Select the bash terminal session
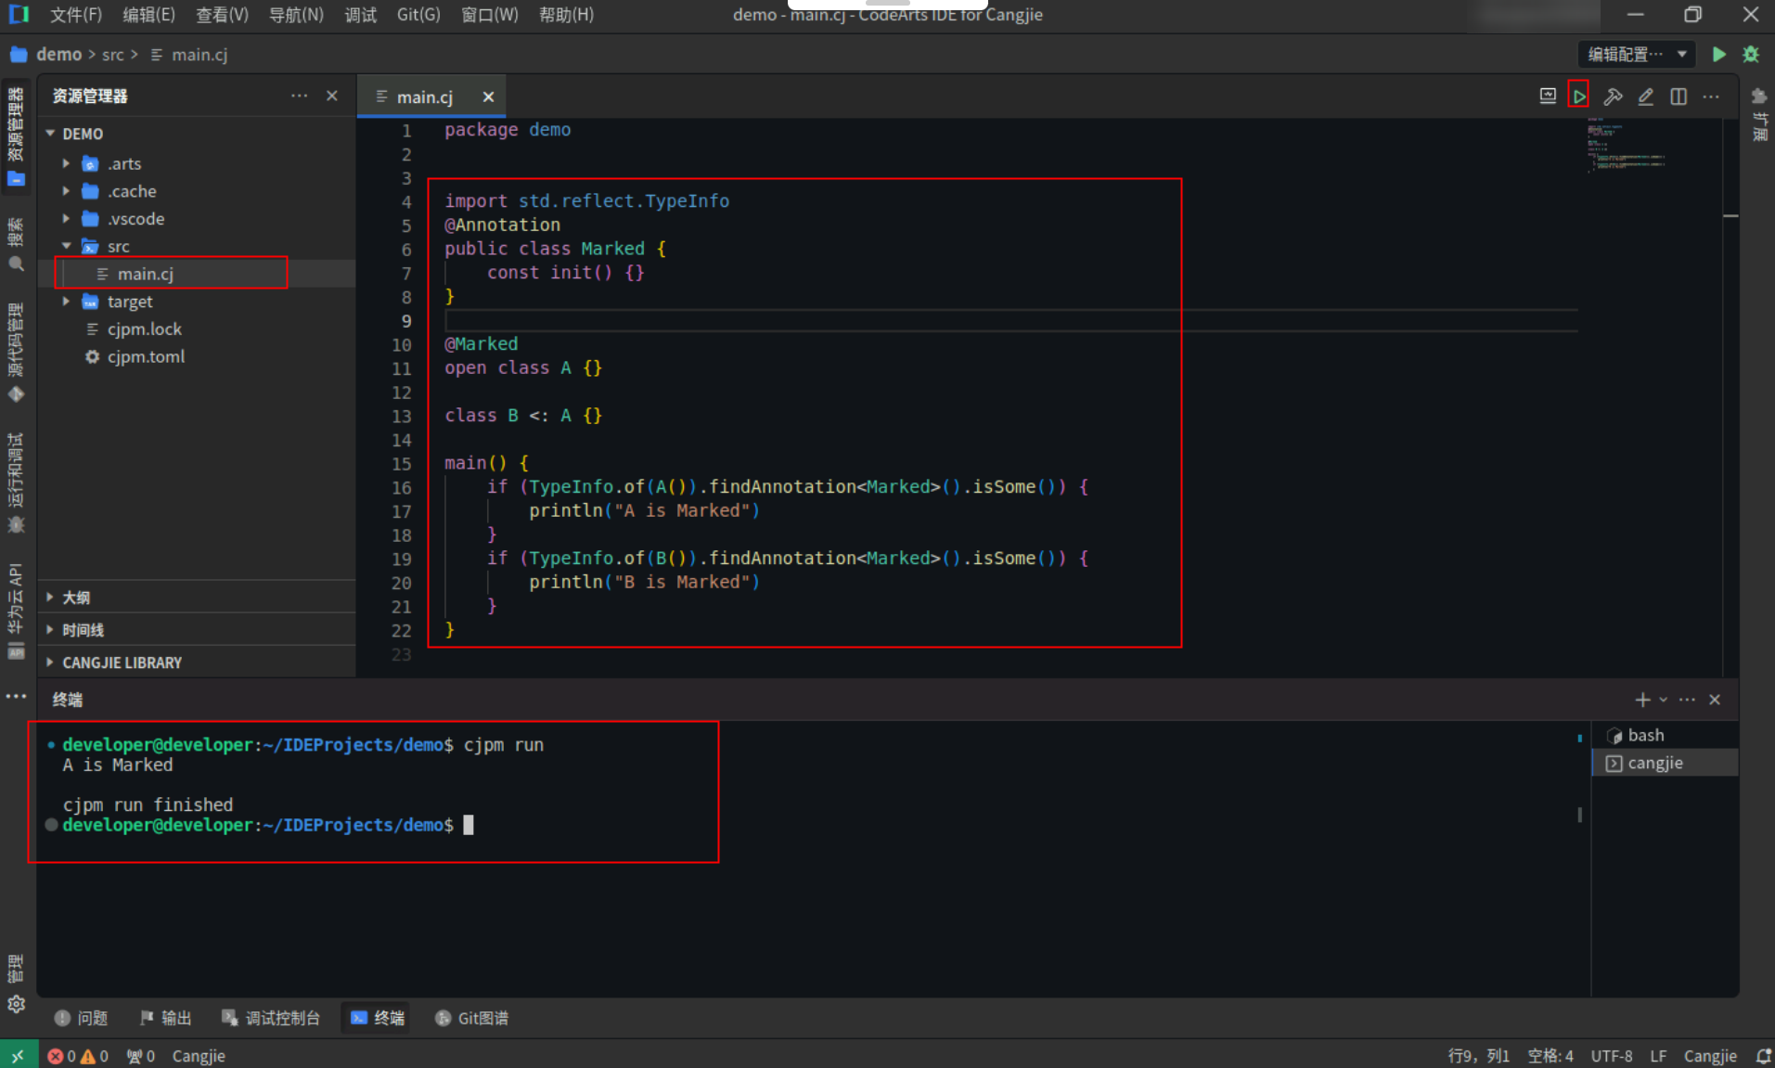 click(1665, 735)
